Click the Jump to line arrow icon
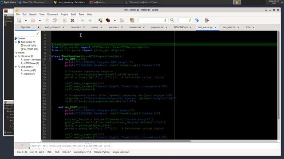Viewport: 284px width, 159px height. 197,20
